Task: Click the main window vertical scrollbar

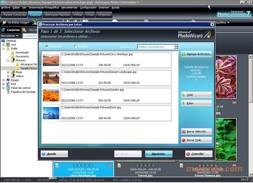Action: pos(250,115)
